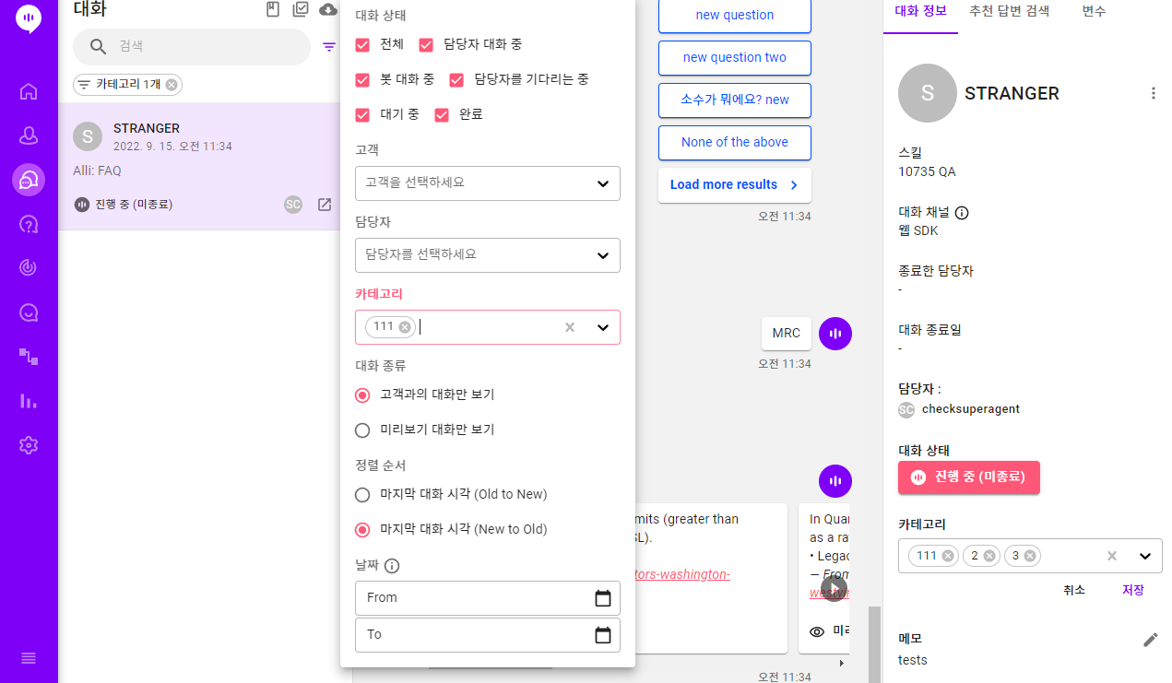Click the pencil icon to edit the memo
Viewport: 1172px width, 683px height.
(x=1150, y=639)
